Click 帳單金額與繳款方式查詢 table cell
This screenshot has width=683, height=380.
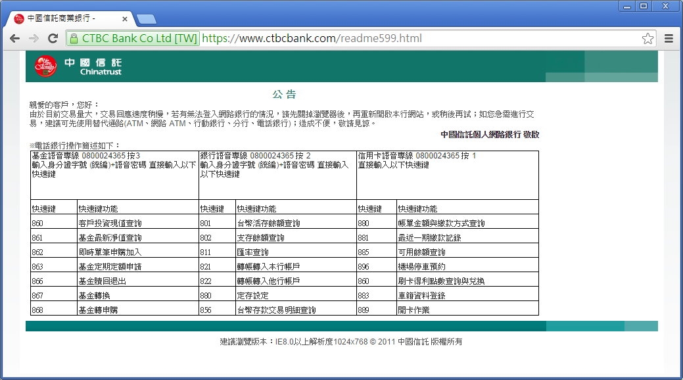[467, 223]
